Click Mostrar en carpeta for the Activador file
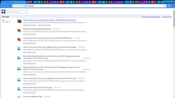The height and width of the screenshot is (98, 175). pos(30,25)
